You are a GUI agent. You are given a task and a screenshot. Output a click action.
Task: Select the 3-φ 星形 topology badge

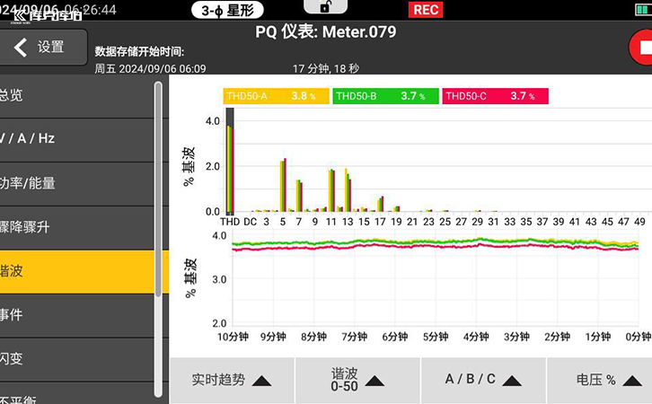227,11
